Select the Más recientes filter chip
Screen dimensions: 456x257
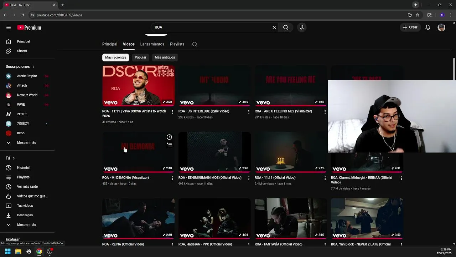(115, 57)
